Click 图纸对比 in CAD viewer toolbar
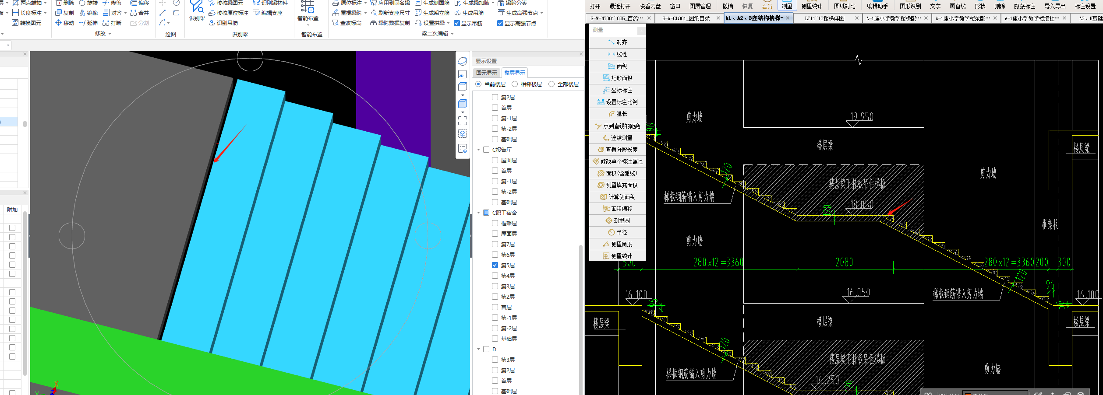Viewport: 1103px width, 395px height. (x=845, y=6)
